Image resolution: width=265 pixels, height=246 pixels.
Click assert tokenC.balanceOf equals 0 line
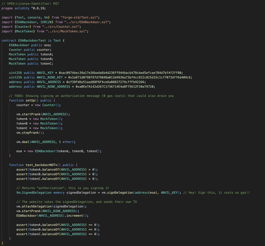(58, 234)
